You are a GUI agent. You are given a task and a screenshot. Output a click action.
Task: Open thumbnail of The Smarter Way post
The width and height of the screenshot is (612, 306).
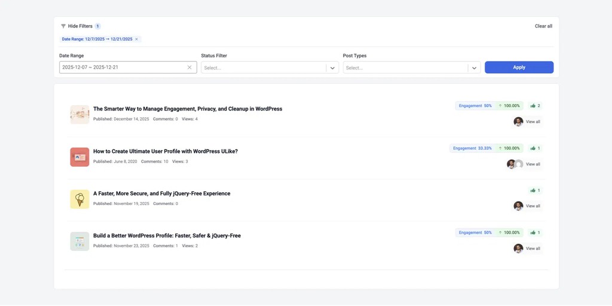point(79,114)
